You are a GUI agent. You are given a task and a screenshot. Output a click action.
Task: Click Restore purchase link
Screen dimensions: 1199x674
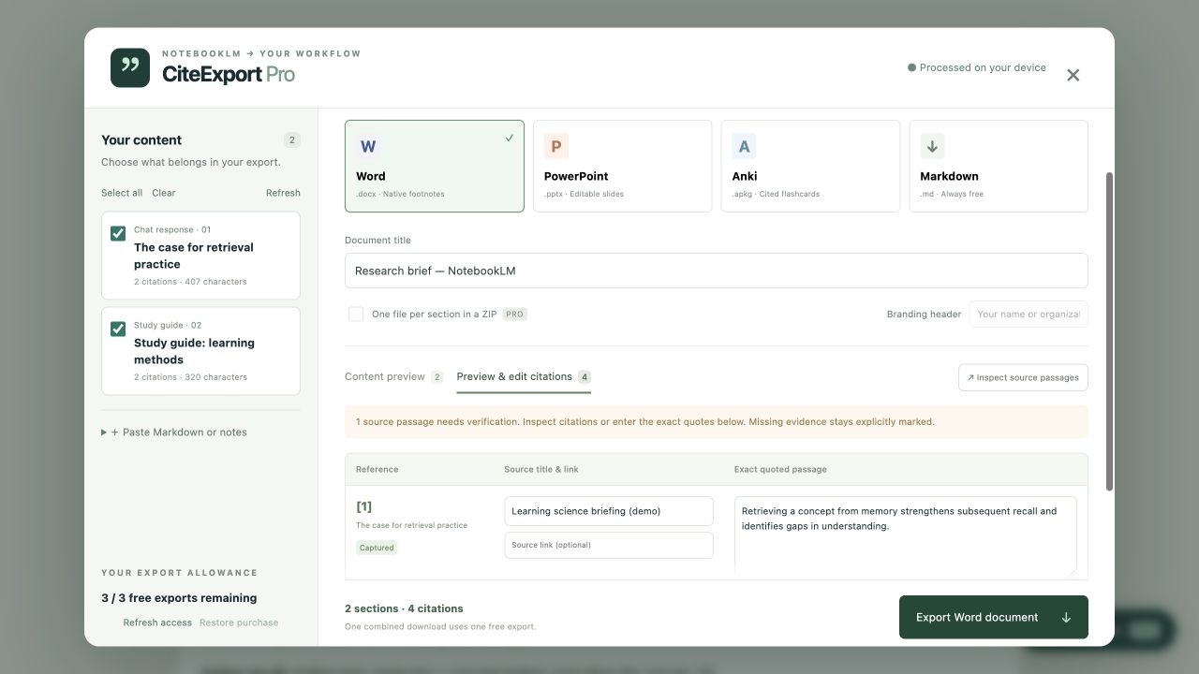(239, 623)
